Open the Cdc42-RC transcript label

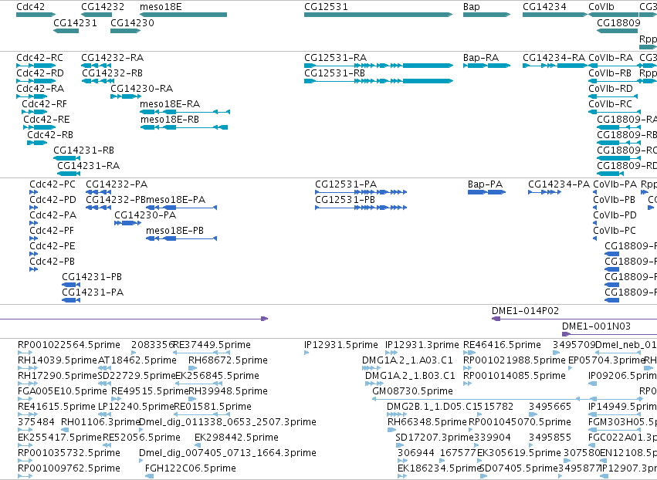pos(40,57)
